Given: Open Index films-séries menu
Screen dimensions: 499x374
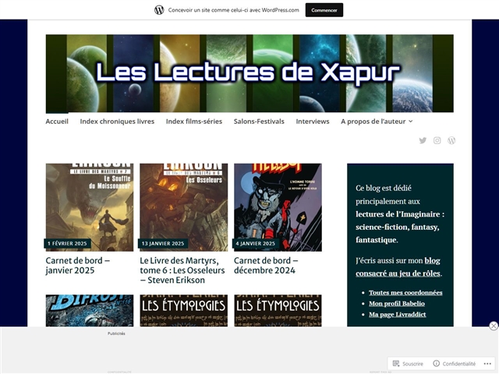Looking at the screenshot, I should (194, 122).
